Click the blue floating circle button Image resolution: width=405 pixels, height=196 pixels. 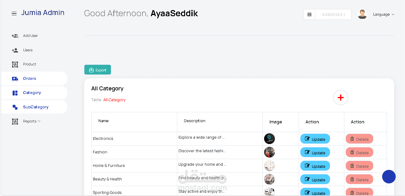[389, 177]
